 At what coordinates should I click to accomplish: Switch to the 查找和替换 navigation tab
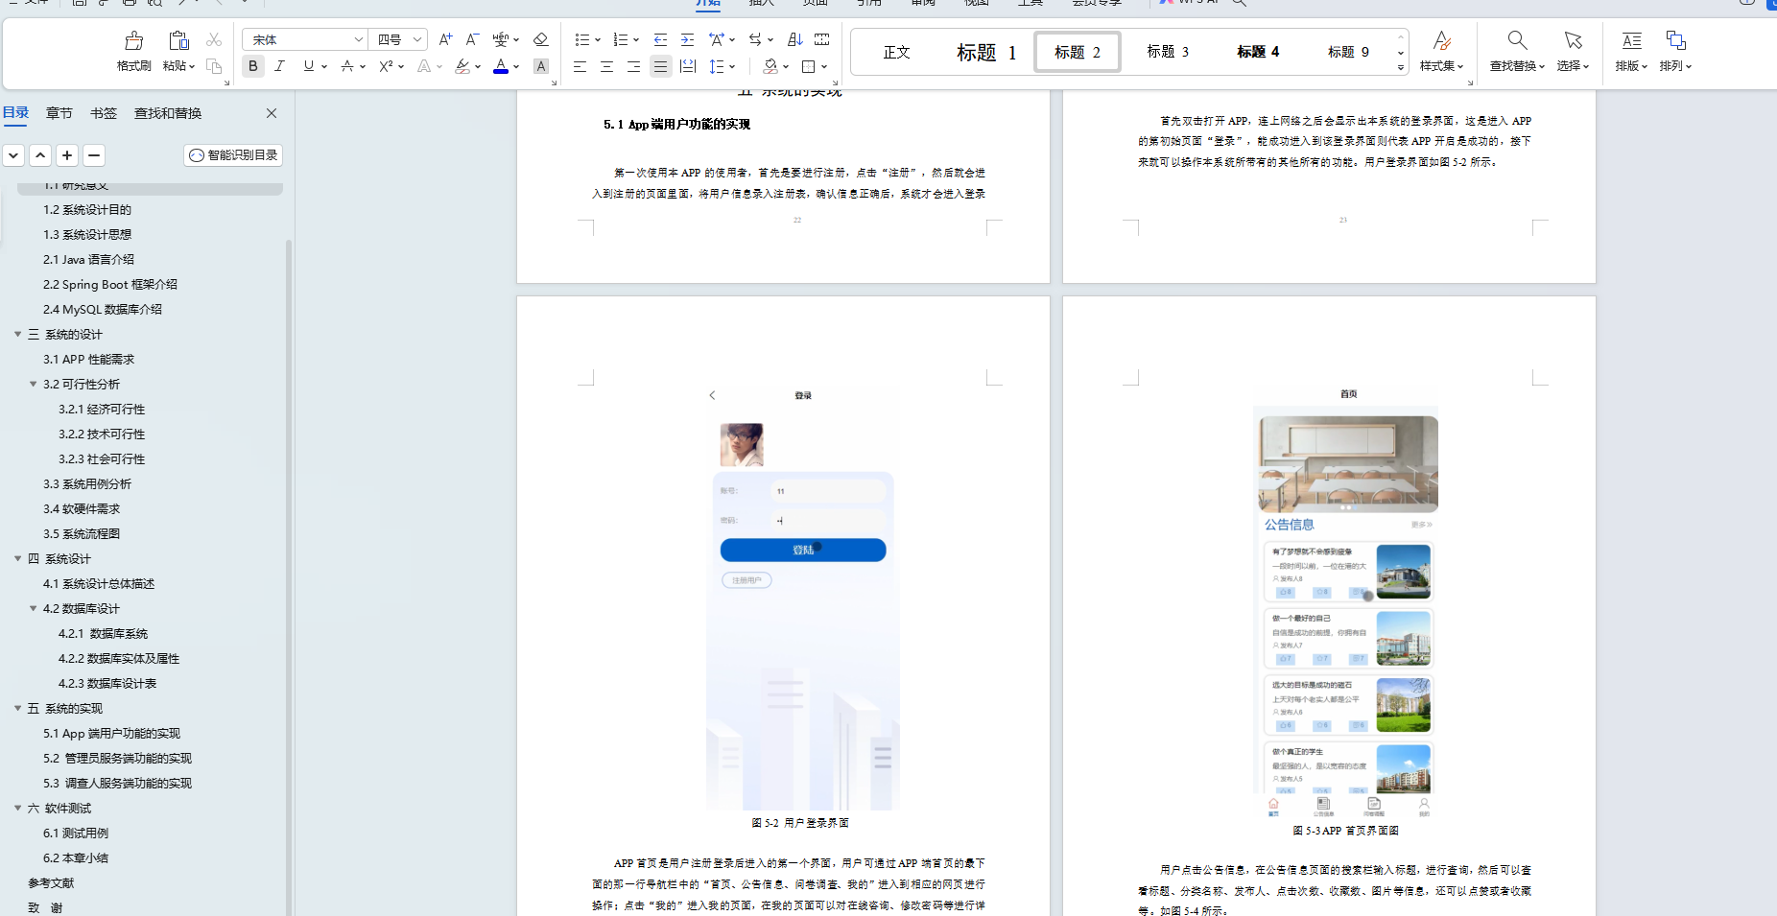click(x=168, y=113)
